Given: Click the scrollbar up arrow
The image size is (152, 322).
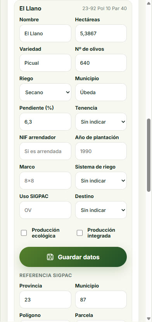Looking at the screenshot, I should click(x=149, y=3).
